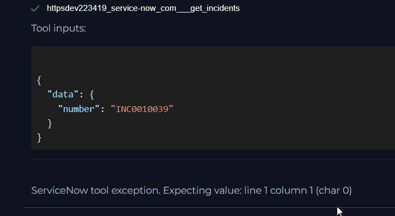
Task: Click the green success checkmark icon
Action: tap(35, 9)
